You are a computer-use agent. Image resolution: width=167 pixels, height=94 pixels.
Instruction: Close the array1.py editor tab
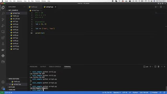[x=56, y=7]
